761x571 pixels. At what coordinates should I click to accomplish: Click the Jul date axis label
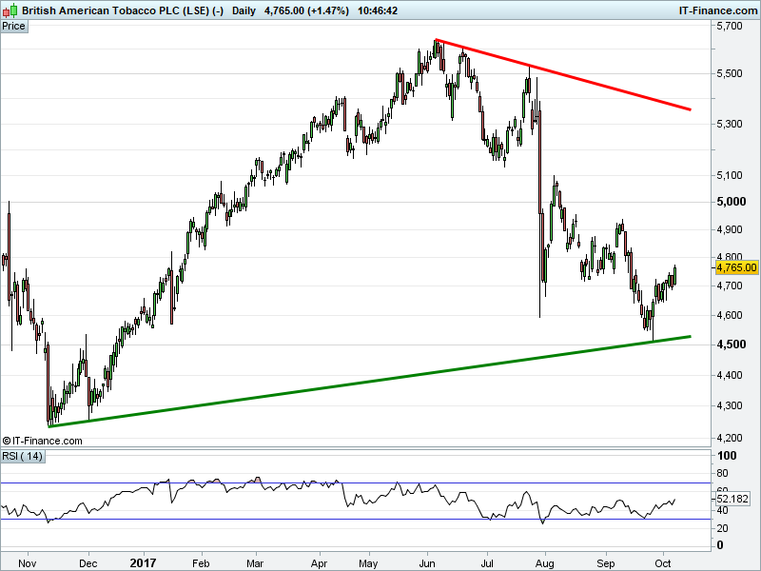(x=487, y=563)
